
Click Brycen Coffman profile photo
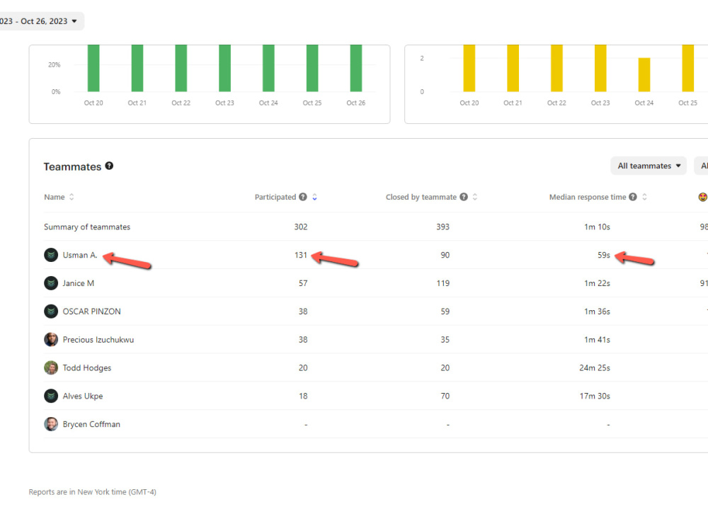pyautogui.click(x=51, y=424)
